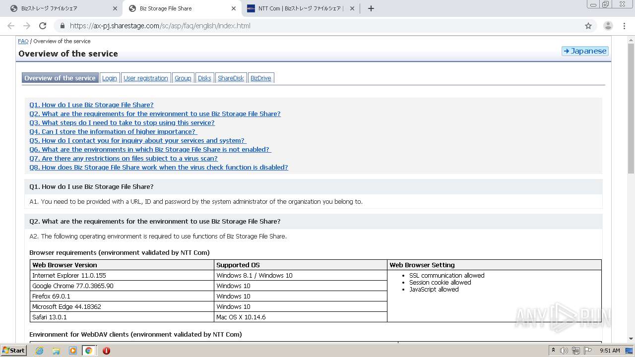Bookmark this page with the star icon
This screenshot has width=635, height=357.
(x=588, y=26)
